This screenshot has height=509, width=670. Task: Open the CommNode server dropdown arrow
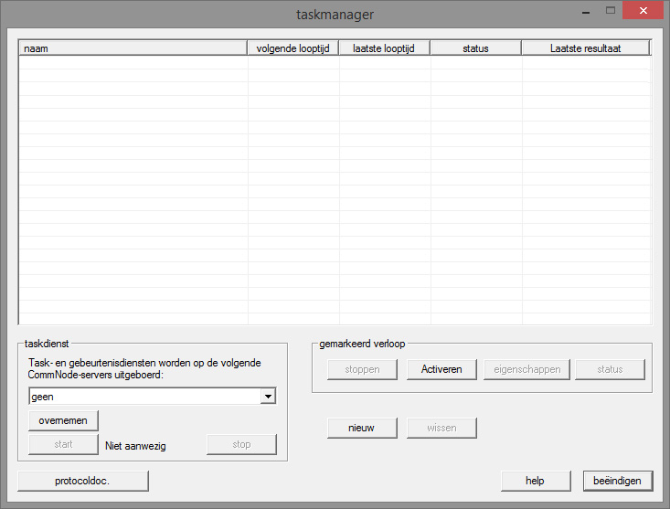point(268,397)
